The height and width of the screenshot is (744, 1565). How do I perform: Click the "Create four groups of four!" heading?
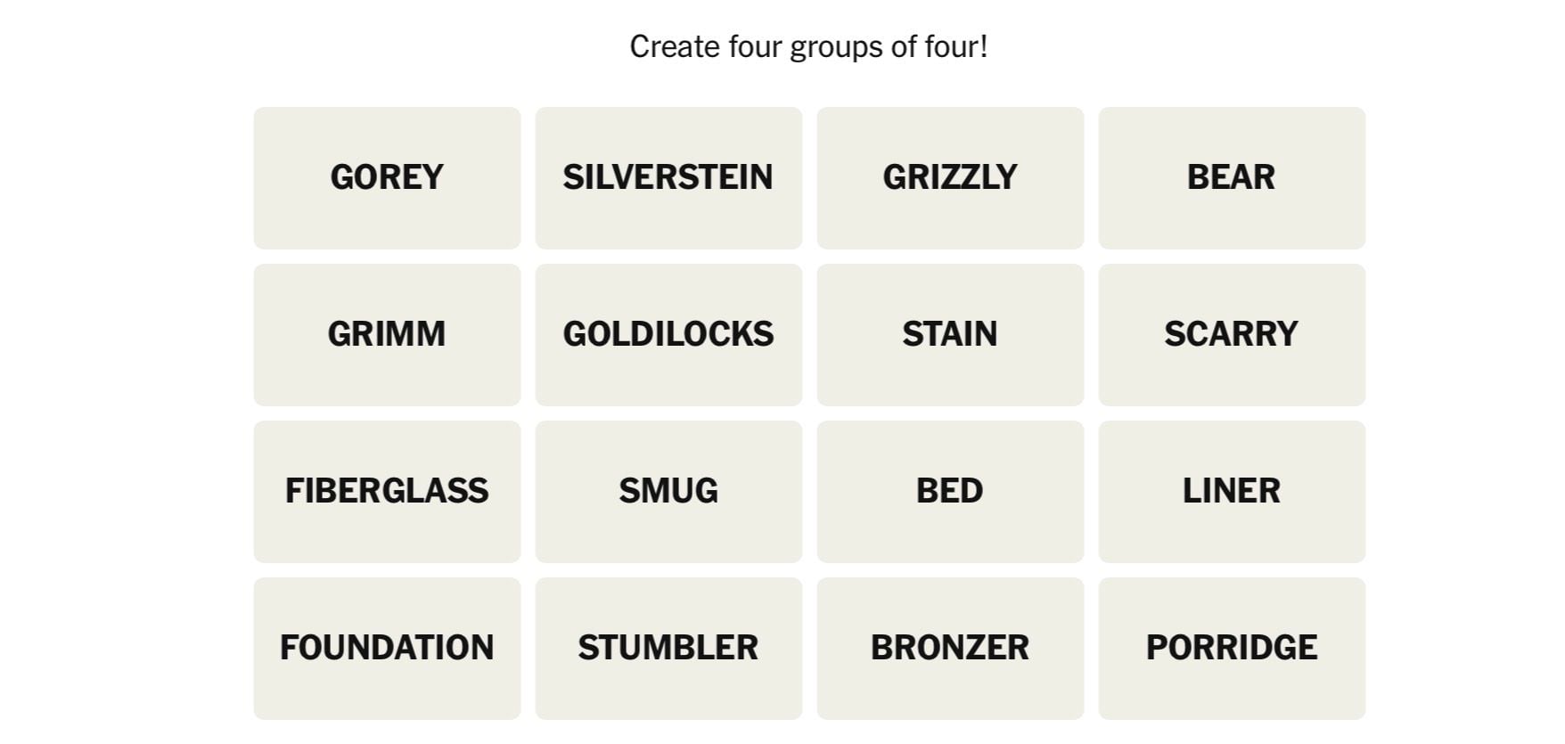click(808, 46)
